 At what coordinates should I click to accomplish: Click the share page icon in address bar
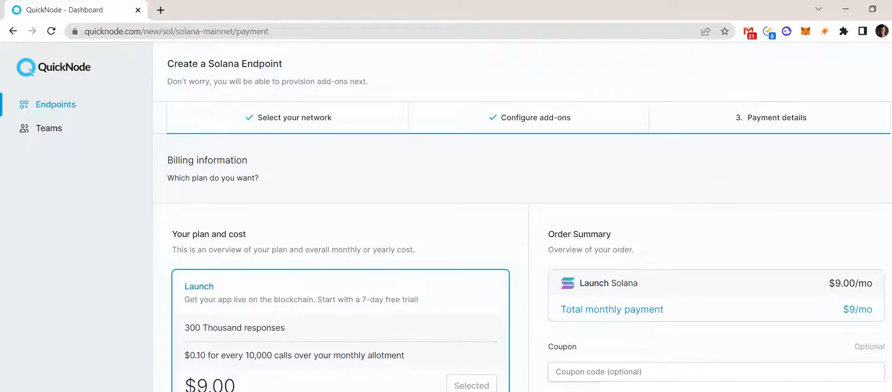pos(705,31)
